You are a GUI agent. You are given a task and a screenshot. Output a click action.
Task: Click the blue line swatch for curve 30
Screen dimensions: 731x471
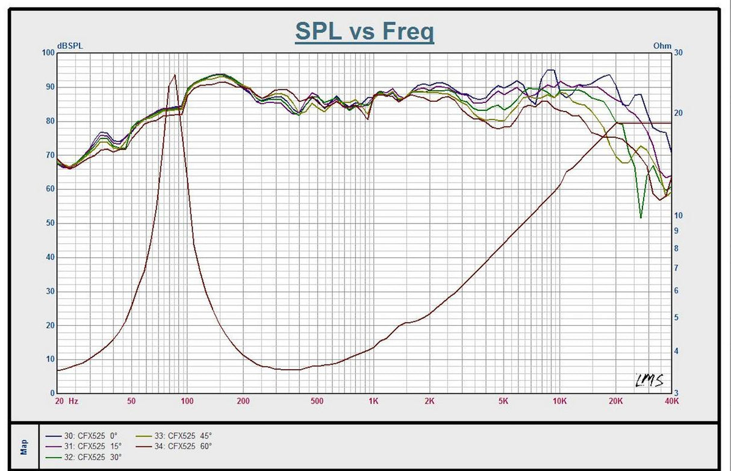tap(53, 435)
